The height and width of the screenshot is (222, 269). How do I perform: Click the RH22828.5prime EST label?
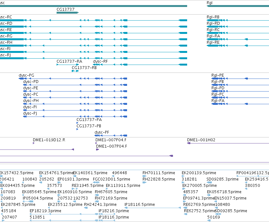tap(159, 179)
